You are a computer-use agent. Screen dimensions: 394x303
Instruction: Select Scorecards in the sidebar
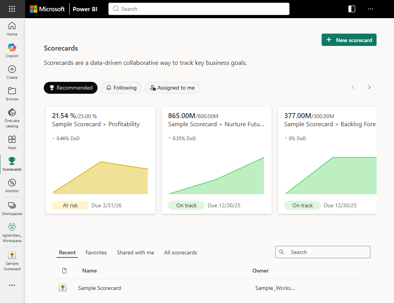[x=12, y=164]
